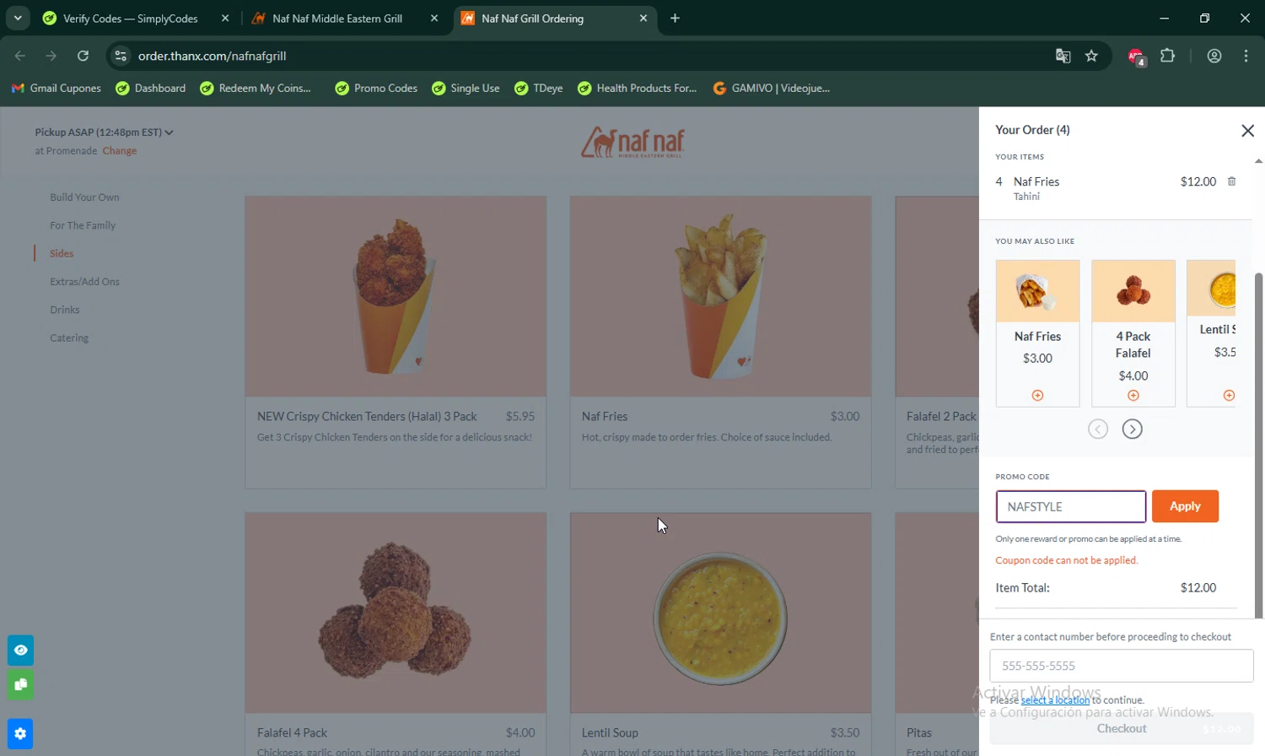Switch to Naf Naf Middle Eastern Grill tab

click(x=336, y=19)
